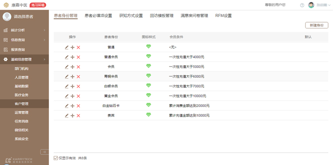Delete the 普通 identity row
This screenshot has width=333, height=165.
coord(78,47)
